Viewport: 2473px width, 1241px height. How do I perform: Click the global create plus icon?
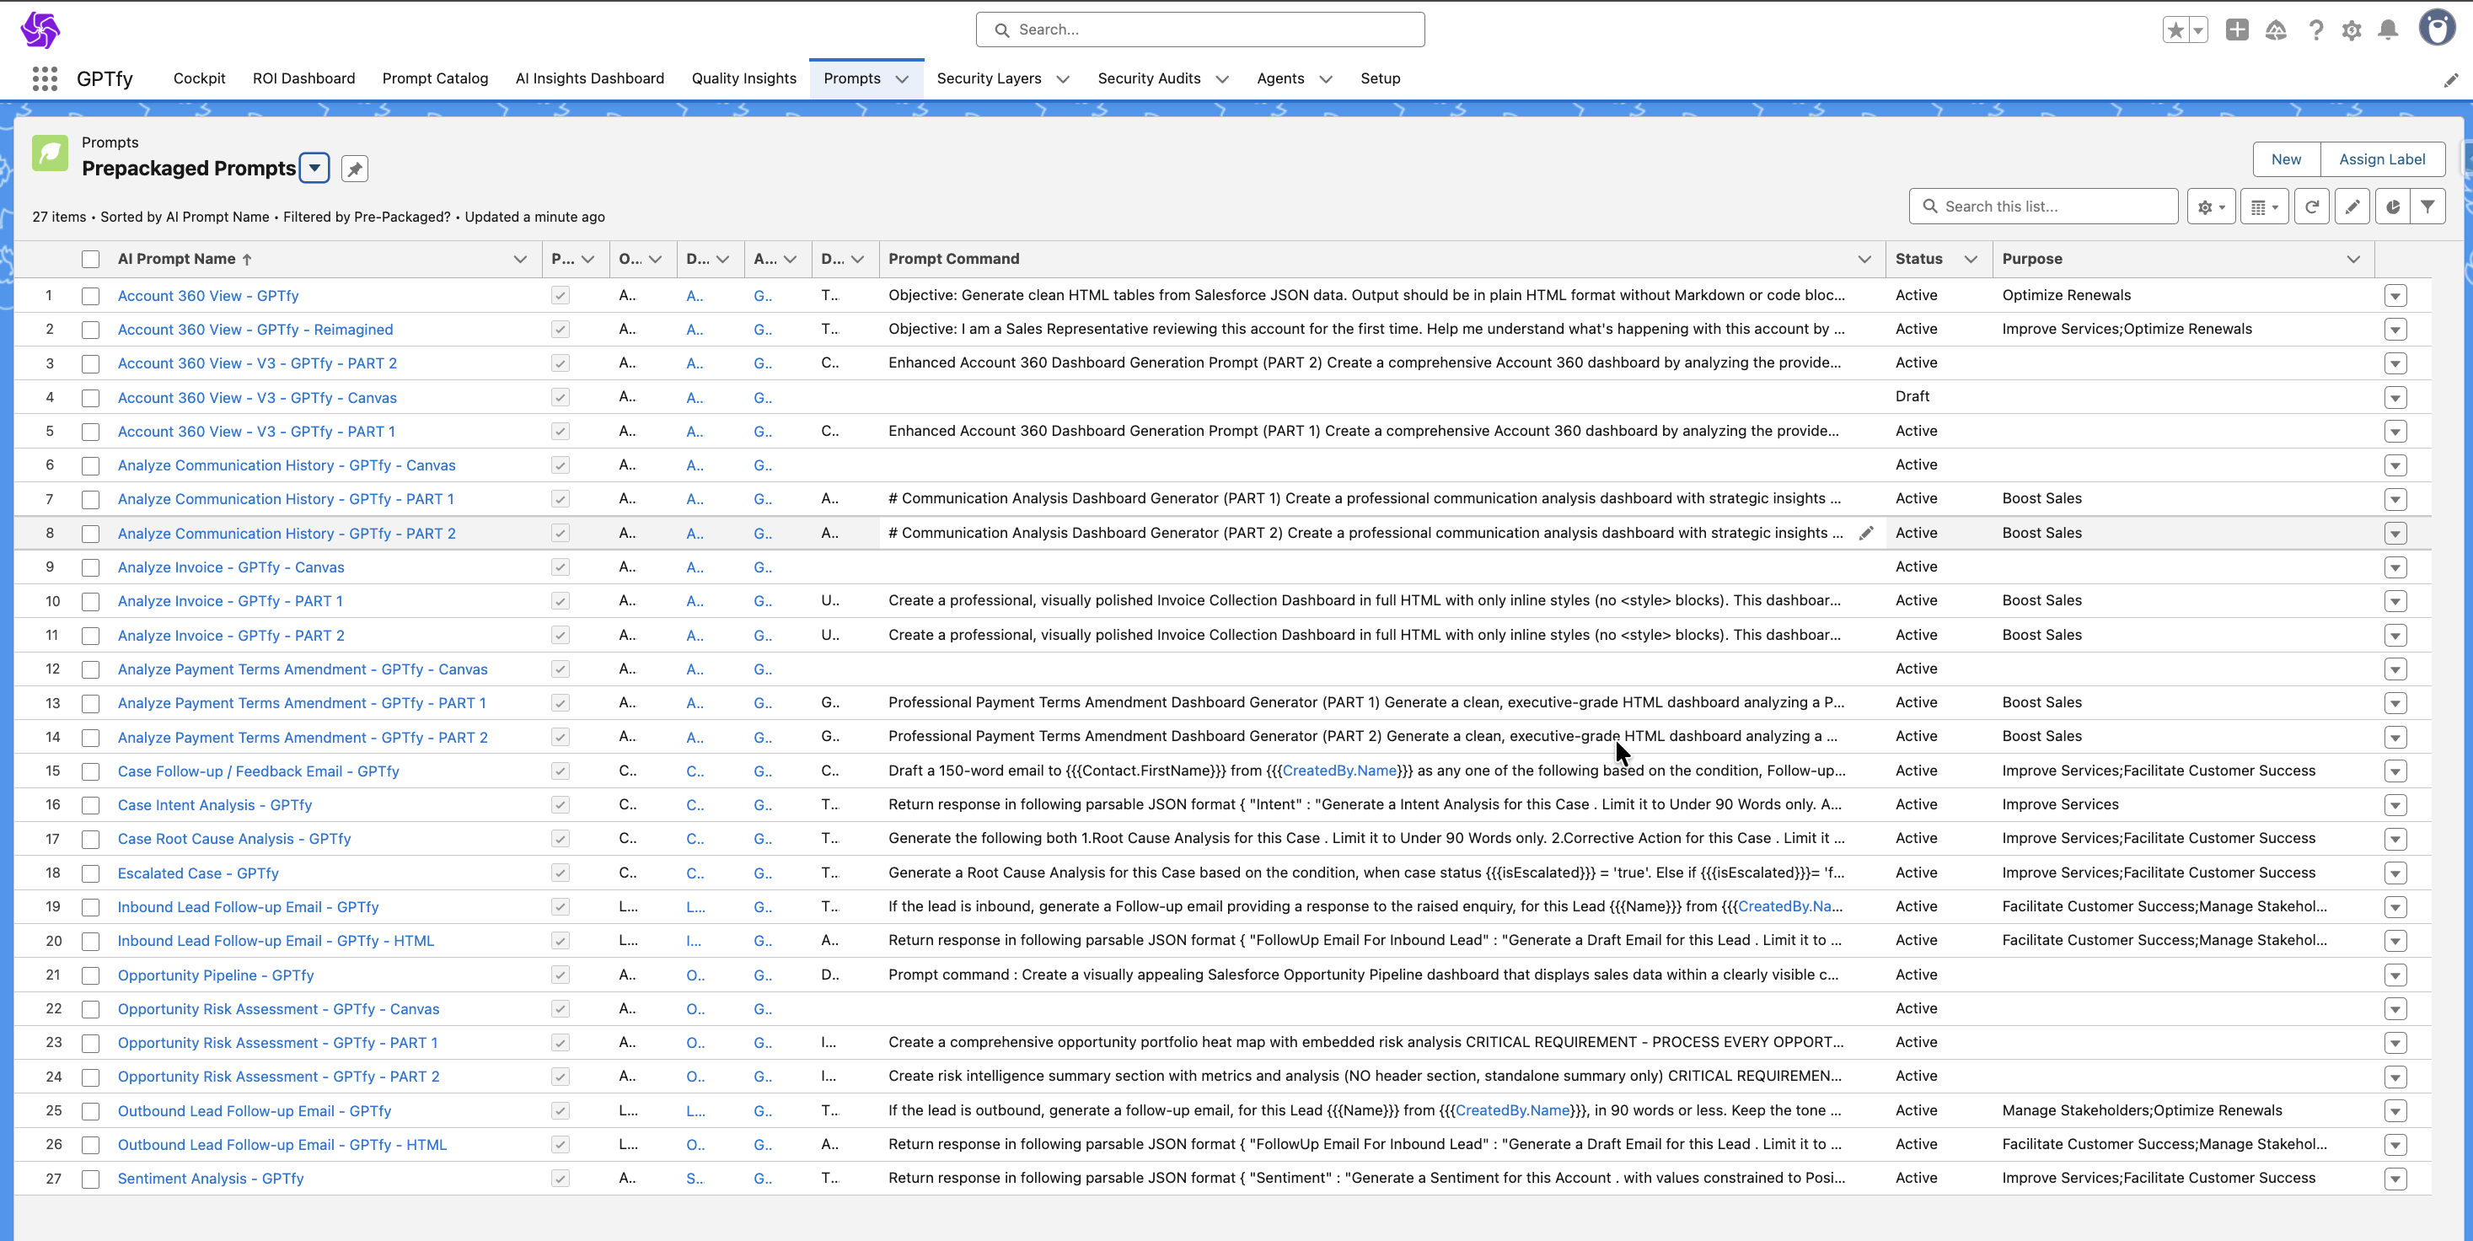click(2237, 30)
